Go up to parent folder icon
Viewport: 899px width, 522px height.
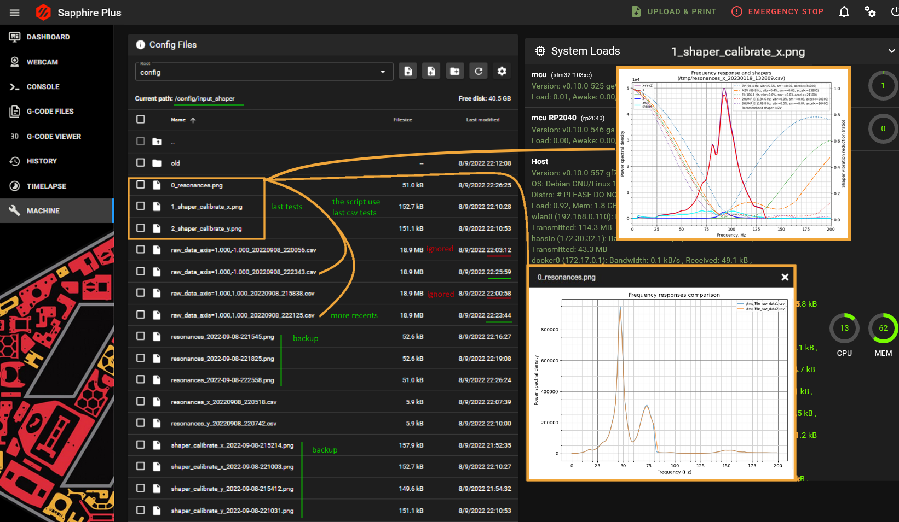(x=157, y=142)
